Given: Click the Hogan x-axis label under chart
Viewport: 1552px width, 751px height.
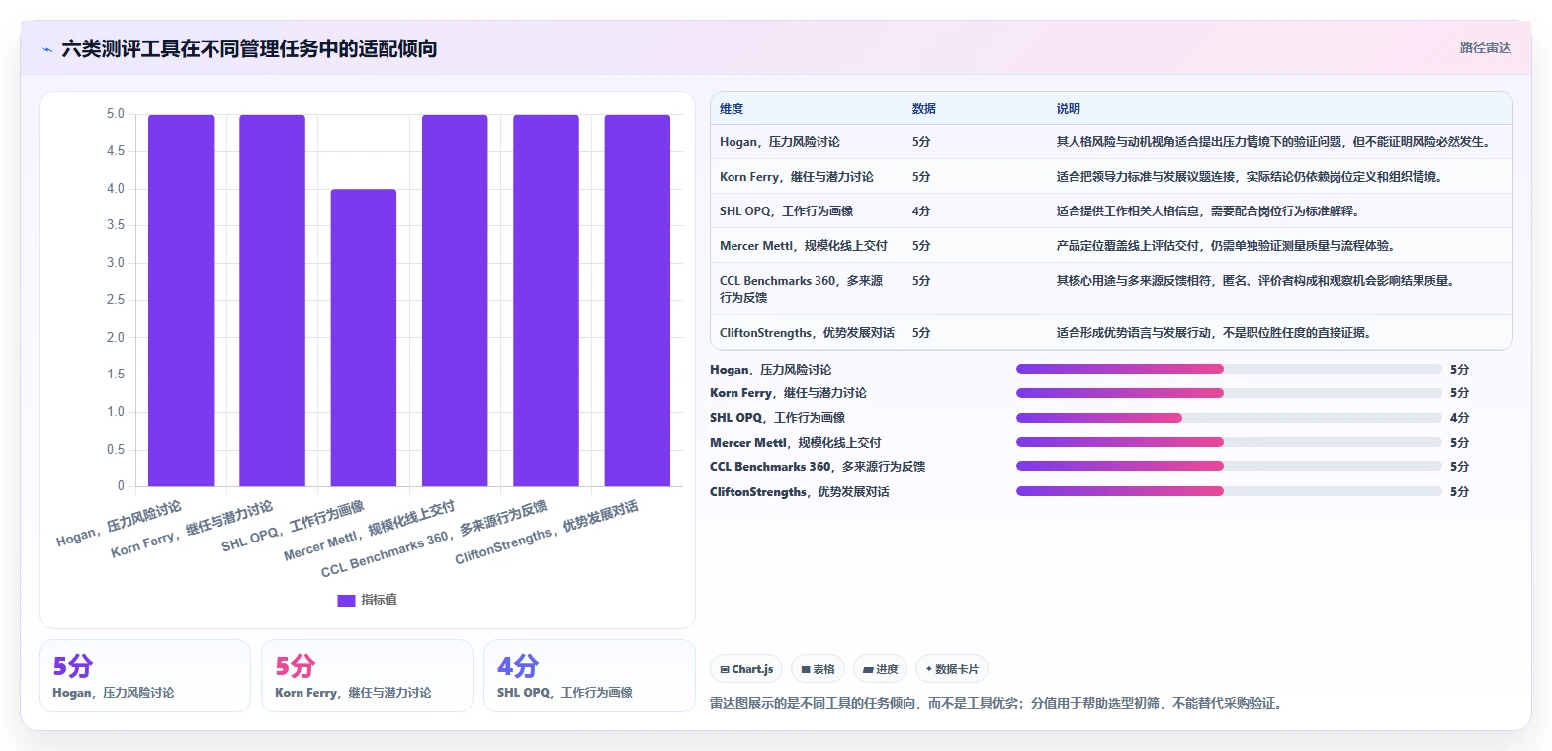Looking at the screenshot, I should [120, 524].
